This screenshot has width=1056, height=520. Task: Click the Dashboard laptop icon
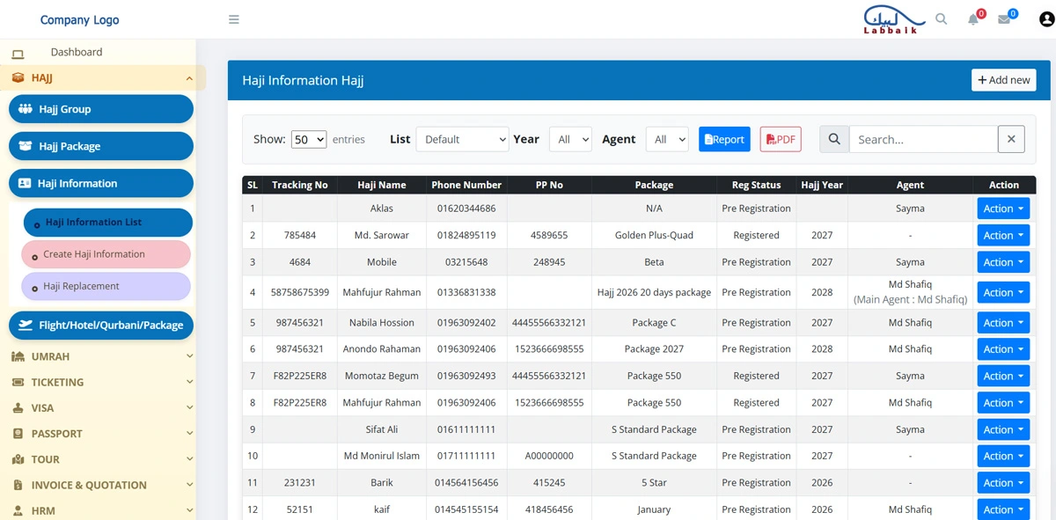click(x=18, y=54)
